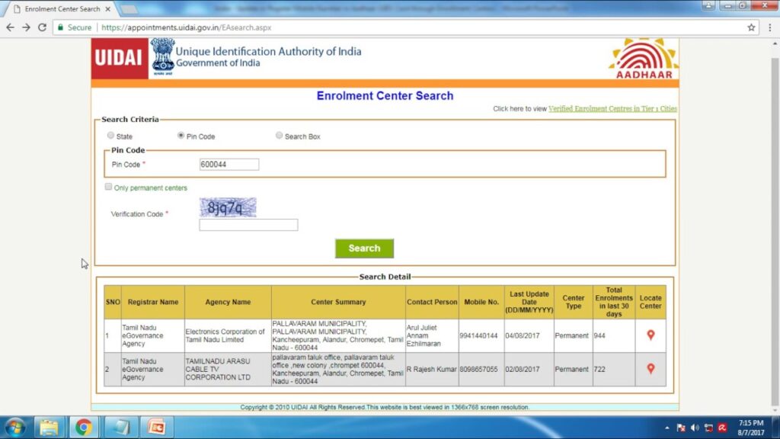Click contact person R Rajesh Kumar
The width and height of the screenshot is (780, 439).
click(x=431, y=370)
